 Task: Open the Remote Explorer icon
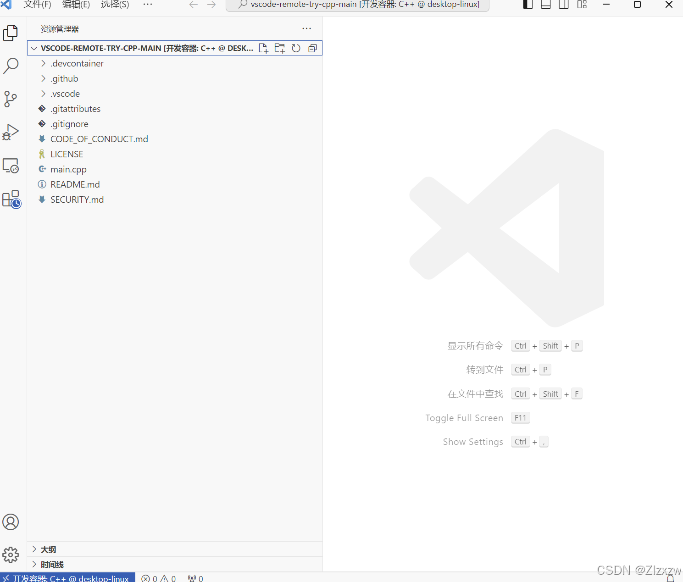pyautogui.click(x=11, y=166)
